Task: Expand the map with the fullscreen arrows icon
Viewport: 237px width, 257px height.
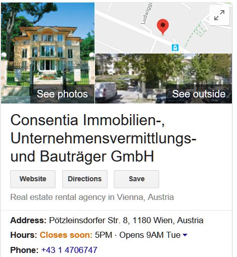Action: click(x=219, y=15)
